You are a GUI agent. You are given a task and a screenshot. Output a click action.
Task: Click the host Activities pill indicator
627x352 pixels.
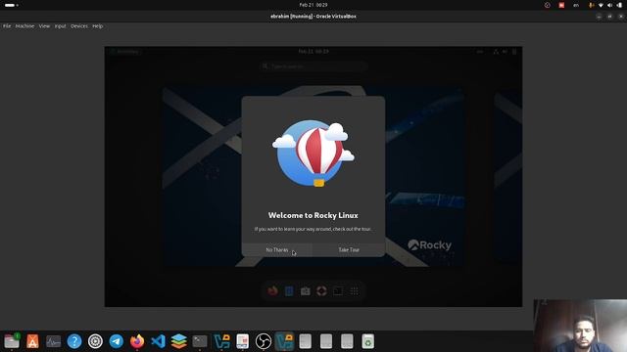click(11, 5)
